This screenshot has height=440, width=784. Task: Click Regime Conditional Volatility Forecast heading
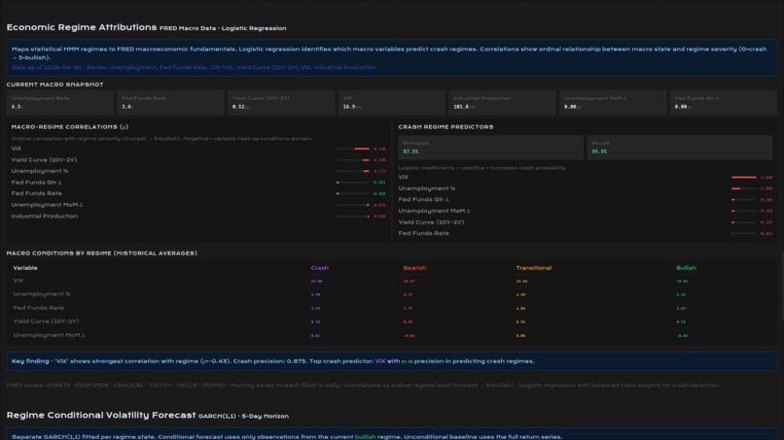click(101, 415)
